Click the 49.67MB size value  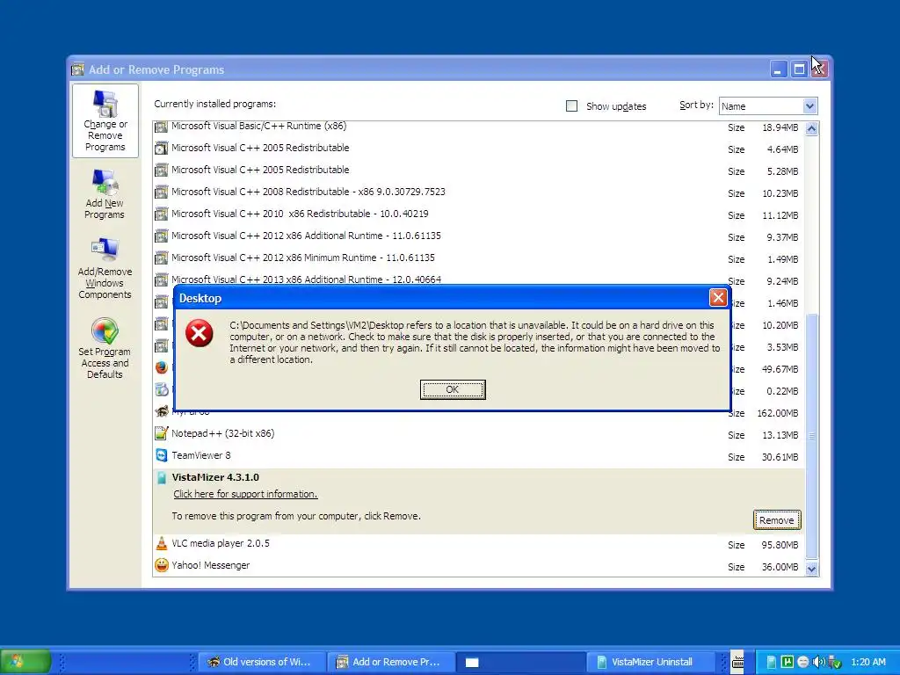(780, 369)
